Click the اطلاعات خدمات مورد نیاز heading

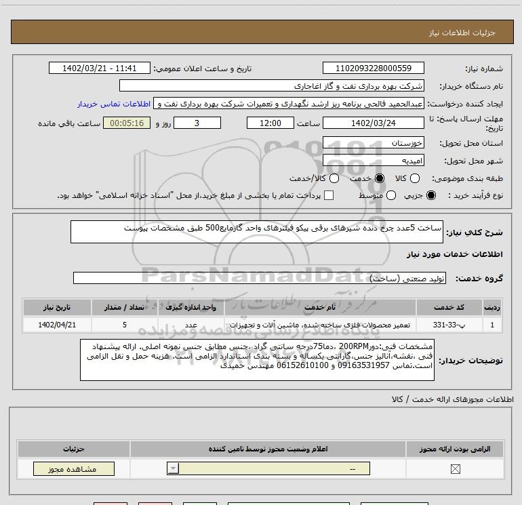coord(454,254)
